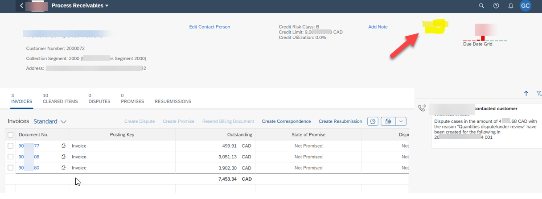Open the search icon in the header

(x=481, y=6)
